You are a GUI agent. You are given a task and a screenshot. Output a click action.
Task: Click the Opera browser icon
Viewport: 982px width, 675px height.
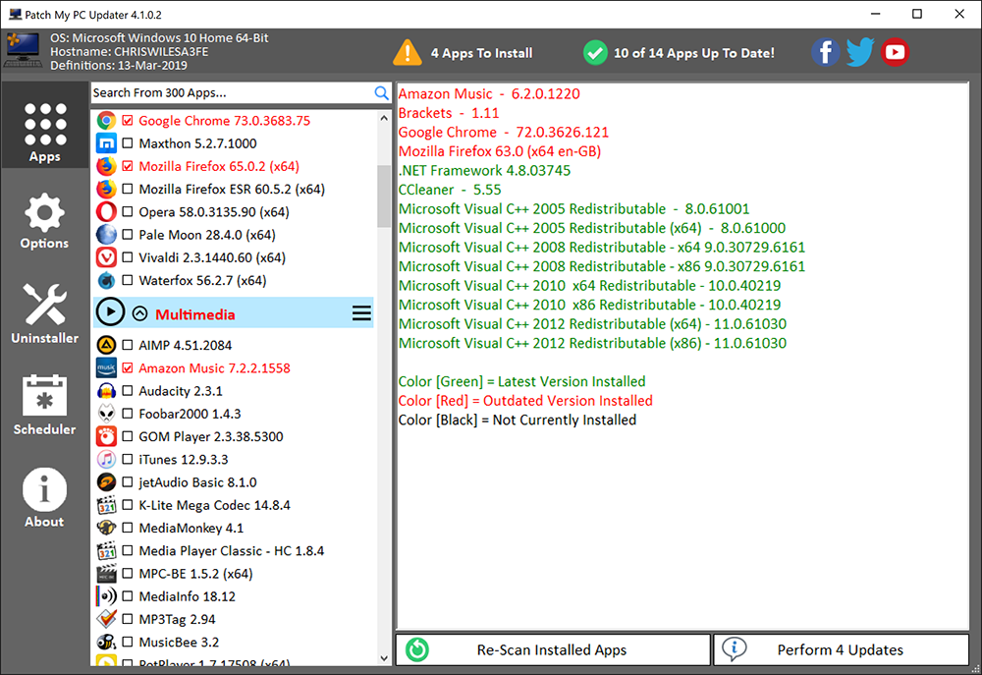(106, 212)
